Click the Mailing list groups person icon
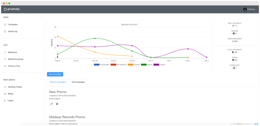260x126 pixels. point(5,59)
